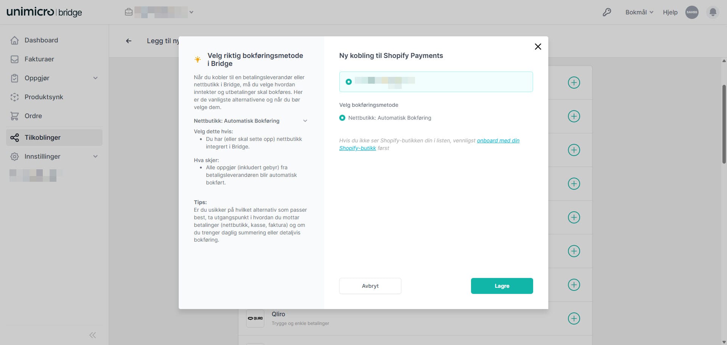Click the search key icon in the header
Image resolution: width=727 pixels, height=345 pixels.
607,12
